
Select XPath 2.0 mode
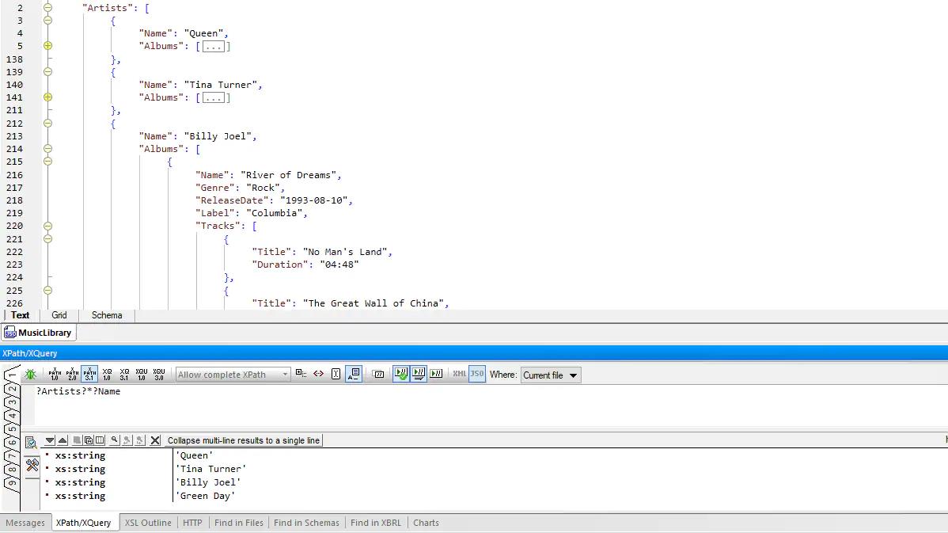(72, 375)
